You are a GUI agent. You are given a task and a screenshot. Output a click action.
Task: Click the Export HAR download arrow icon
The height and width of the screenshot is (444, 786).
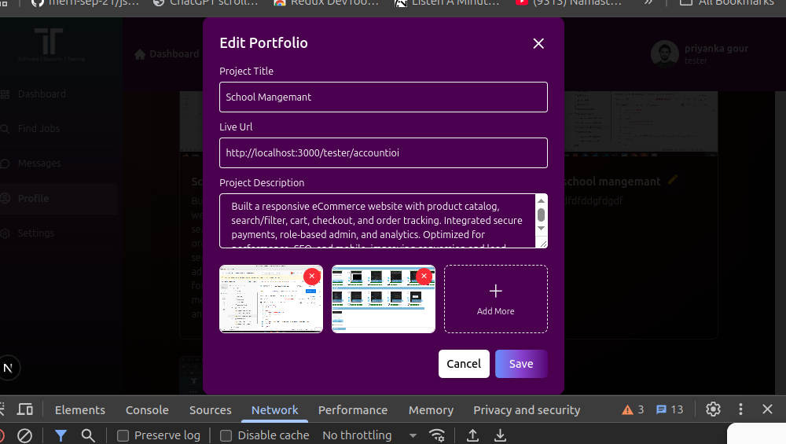[x=499, y=435]
